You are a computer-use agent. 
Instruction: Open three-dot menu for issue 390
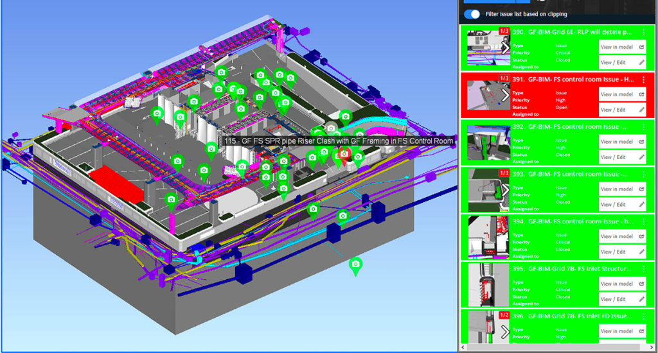[643, 31]
